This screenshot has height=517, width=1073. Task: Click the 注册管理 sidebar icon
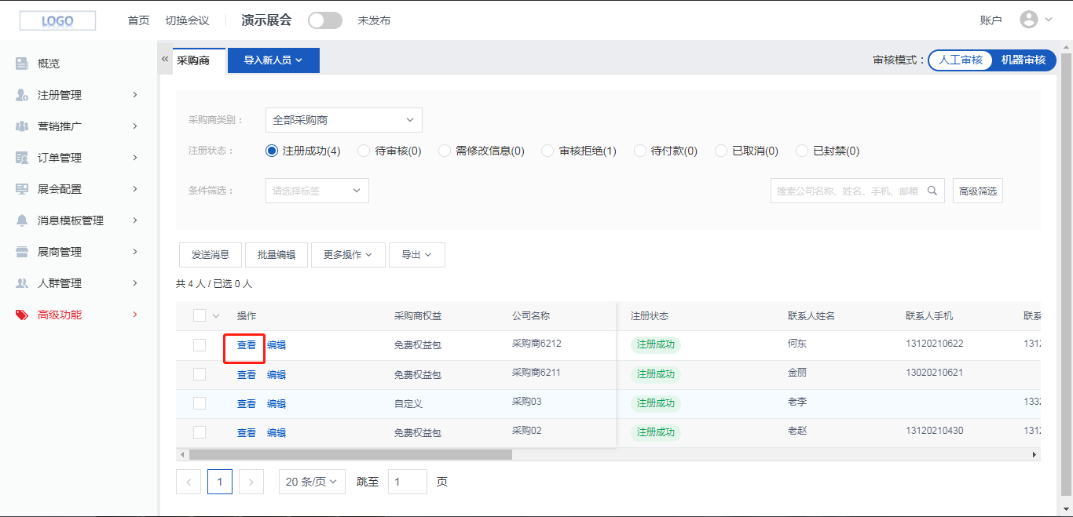[x=22, y=95]
